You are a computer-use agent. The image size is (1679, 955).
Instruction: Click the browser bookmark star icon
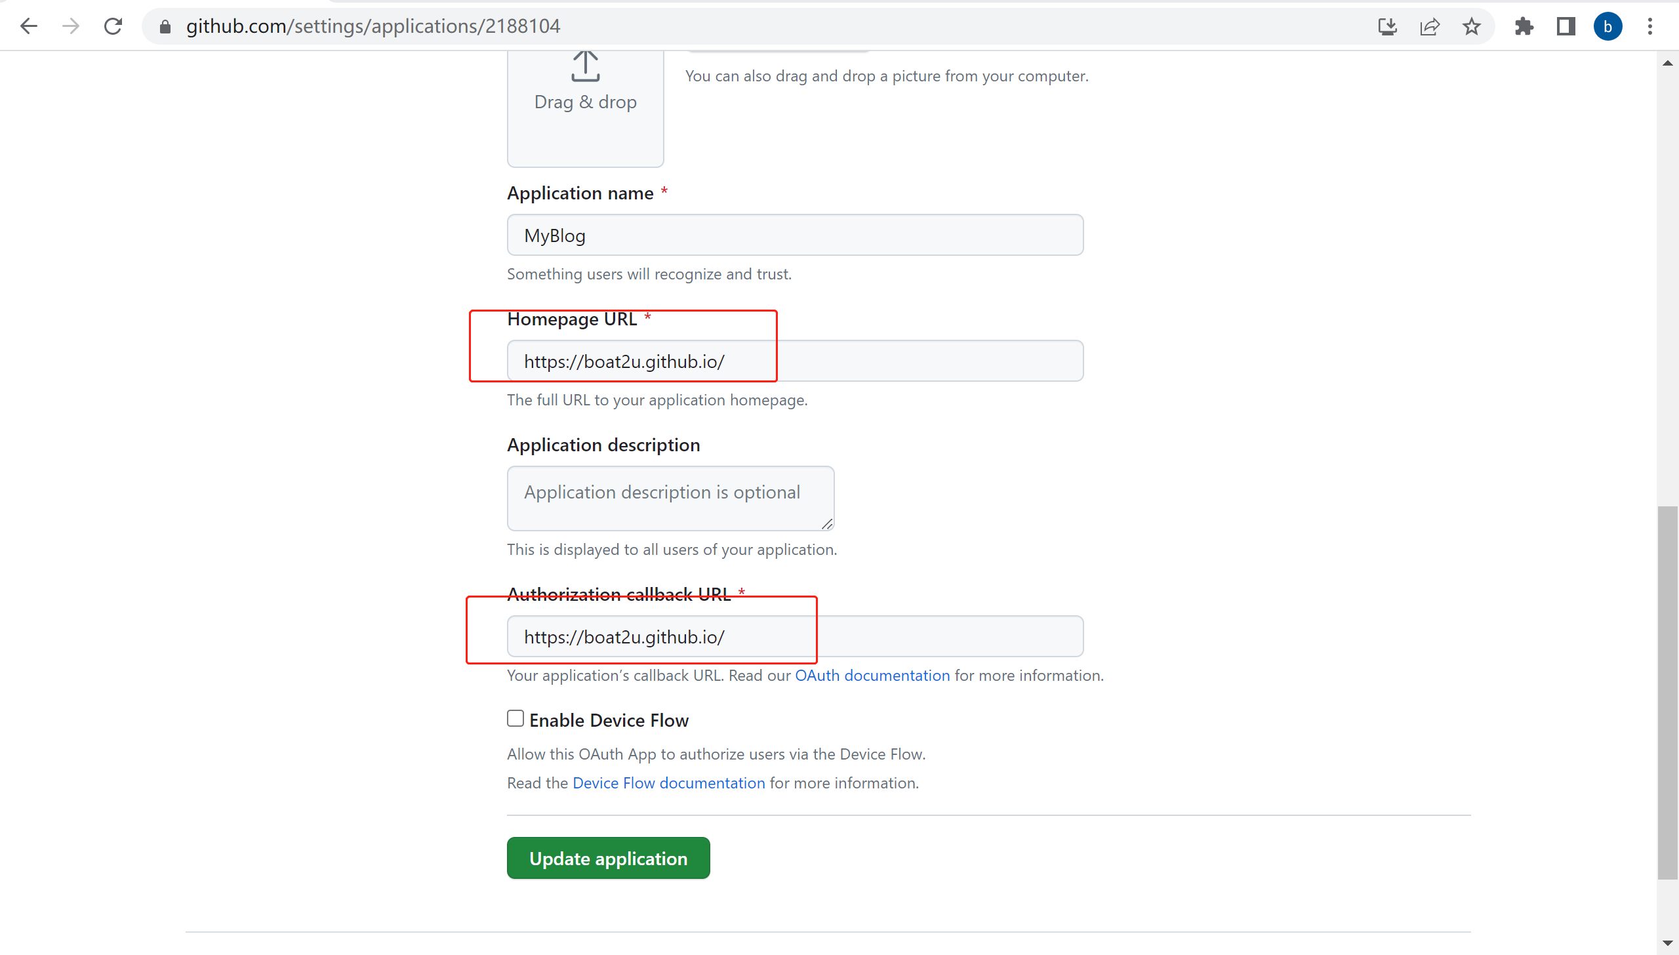click(1472, 26)
